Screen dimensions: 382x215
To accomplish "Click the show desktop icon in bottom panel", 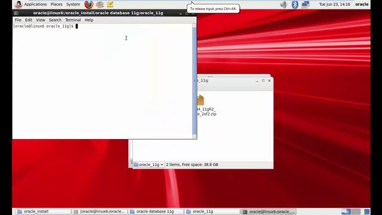I will click(367, 211).
